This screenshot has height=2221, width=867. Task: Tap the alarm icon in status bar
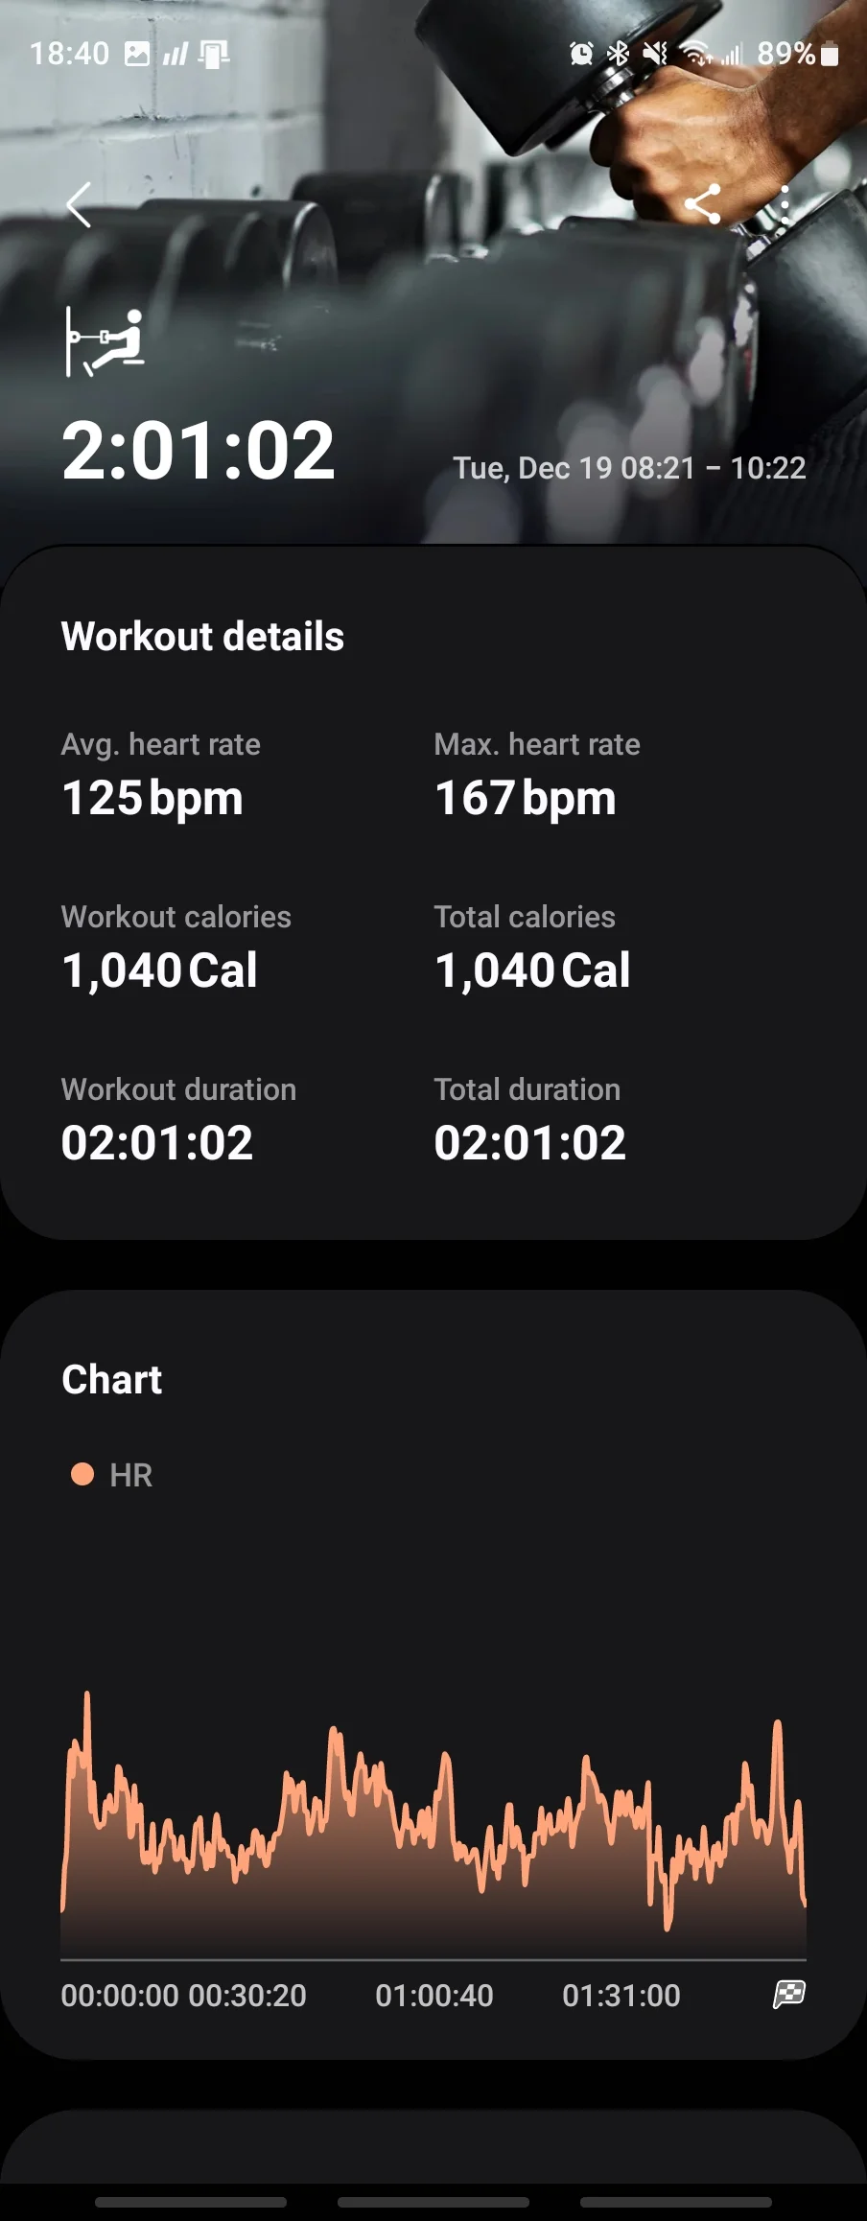pyautogui.click(x=581, y=54)
